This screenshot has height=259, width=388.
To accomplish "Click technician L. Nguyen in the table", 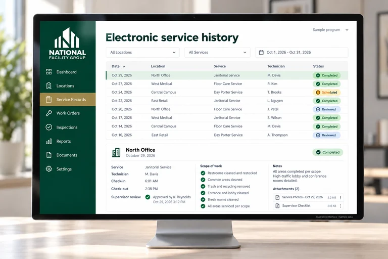I will (275, 101).
